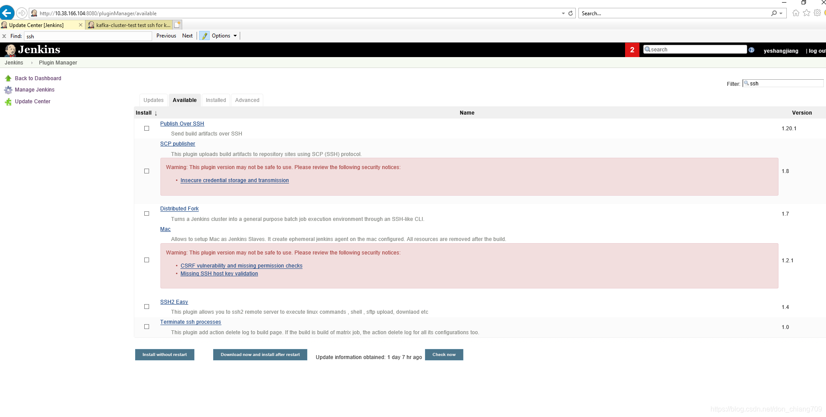The height and width of the screenshot is (417, 826).
Task: Open the Terminate ssh processes link
Action: [x=190, y=322]
